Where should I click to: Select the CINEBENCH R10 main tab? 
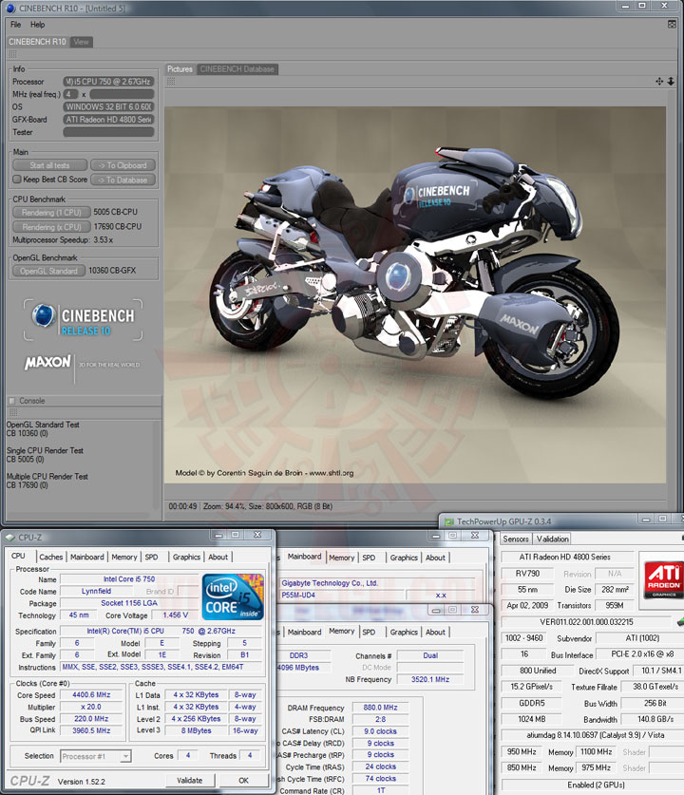[x=37, y=42]
